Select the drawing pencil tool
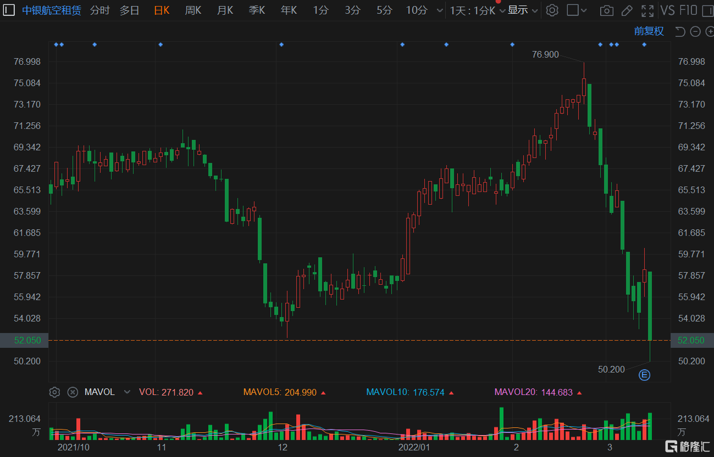The width and height of the screenshot is (714, 457). click(x=627, y=10)
